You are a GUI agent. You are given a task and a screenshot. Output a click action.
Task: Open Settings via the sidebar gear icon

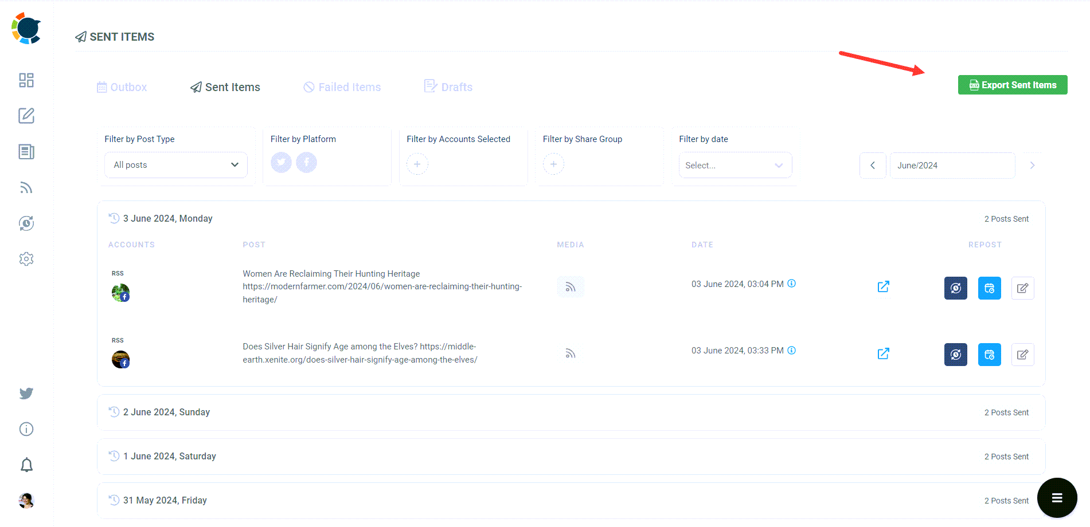pos(26,258)
